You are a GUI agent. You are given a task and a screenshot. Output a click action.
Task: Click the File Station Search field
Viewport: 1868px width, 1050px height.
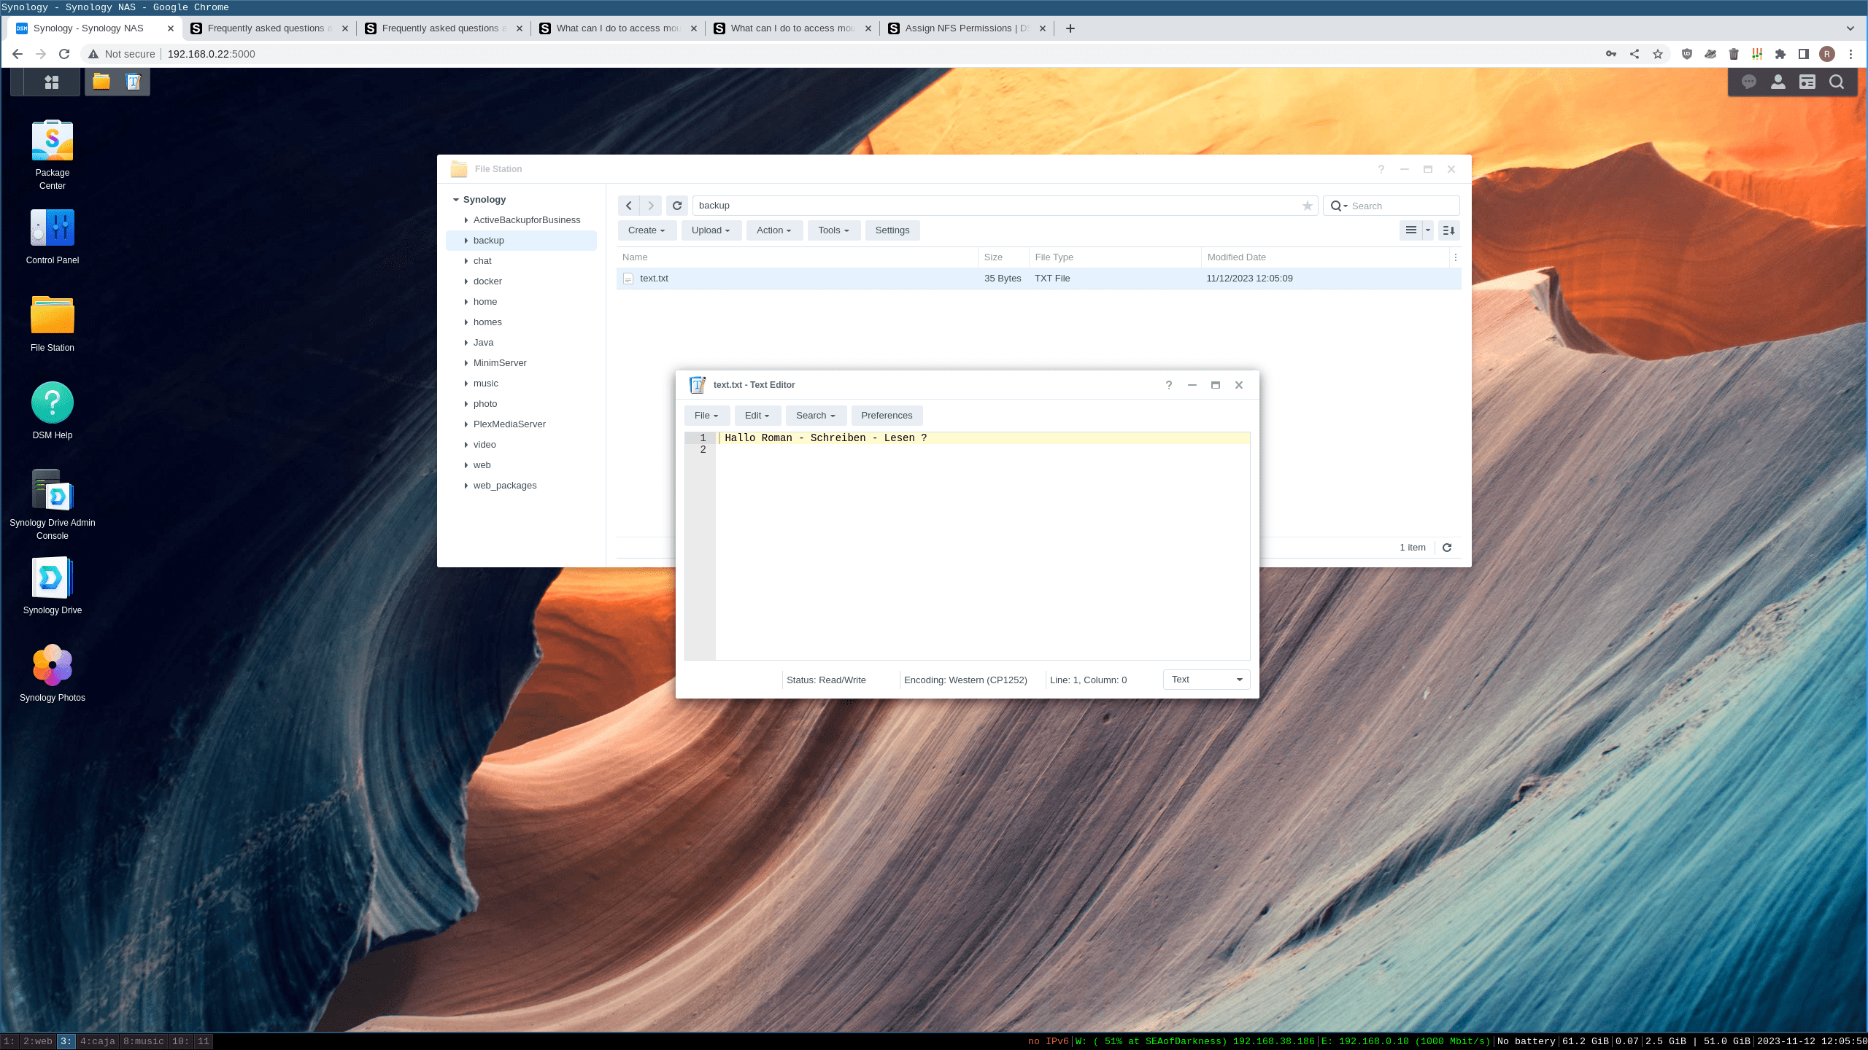click(x=1401, y=206)
